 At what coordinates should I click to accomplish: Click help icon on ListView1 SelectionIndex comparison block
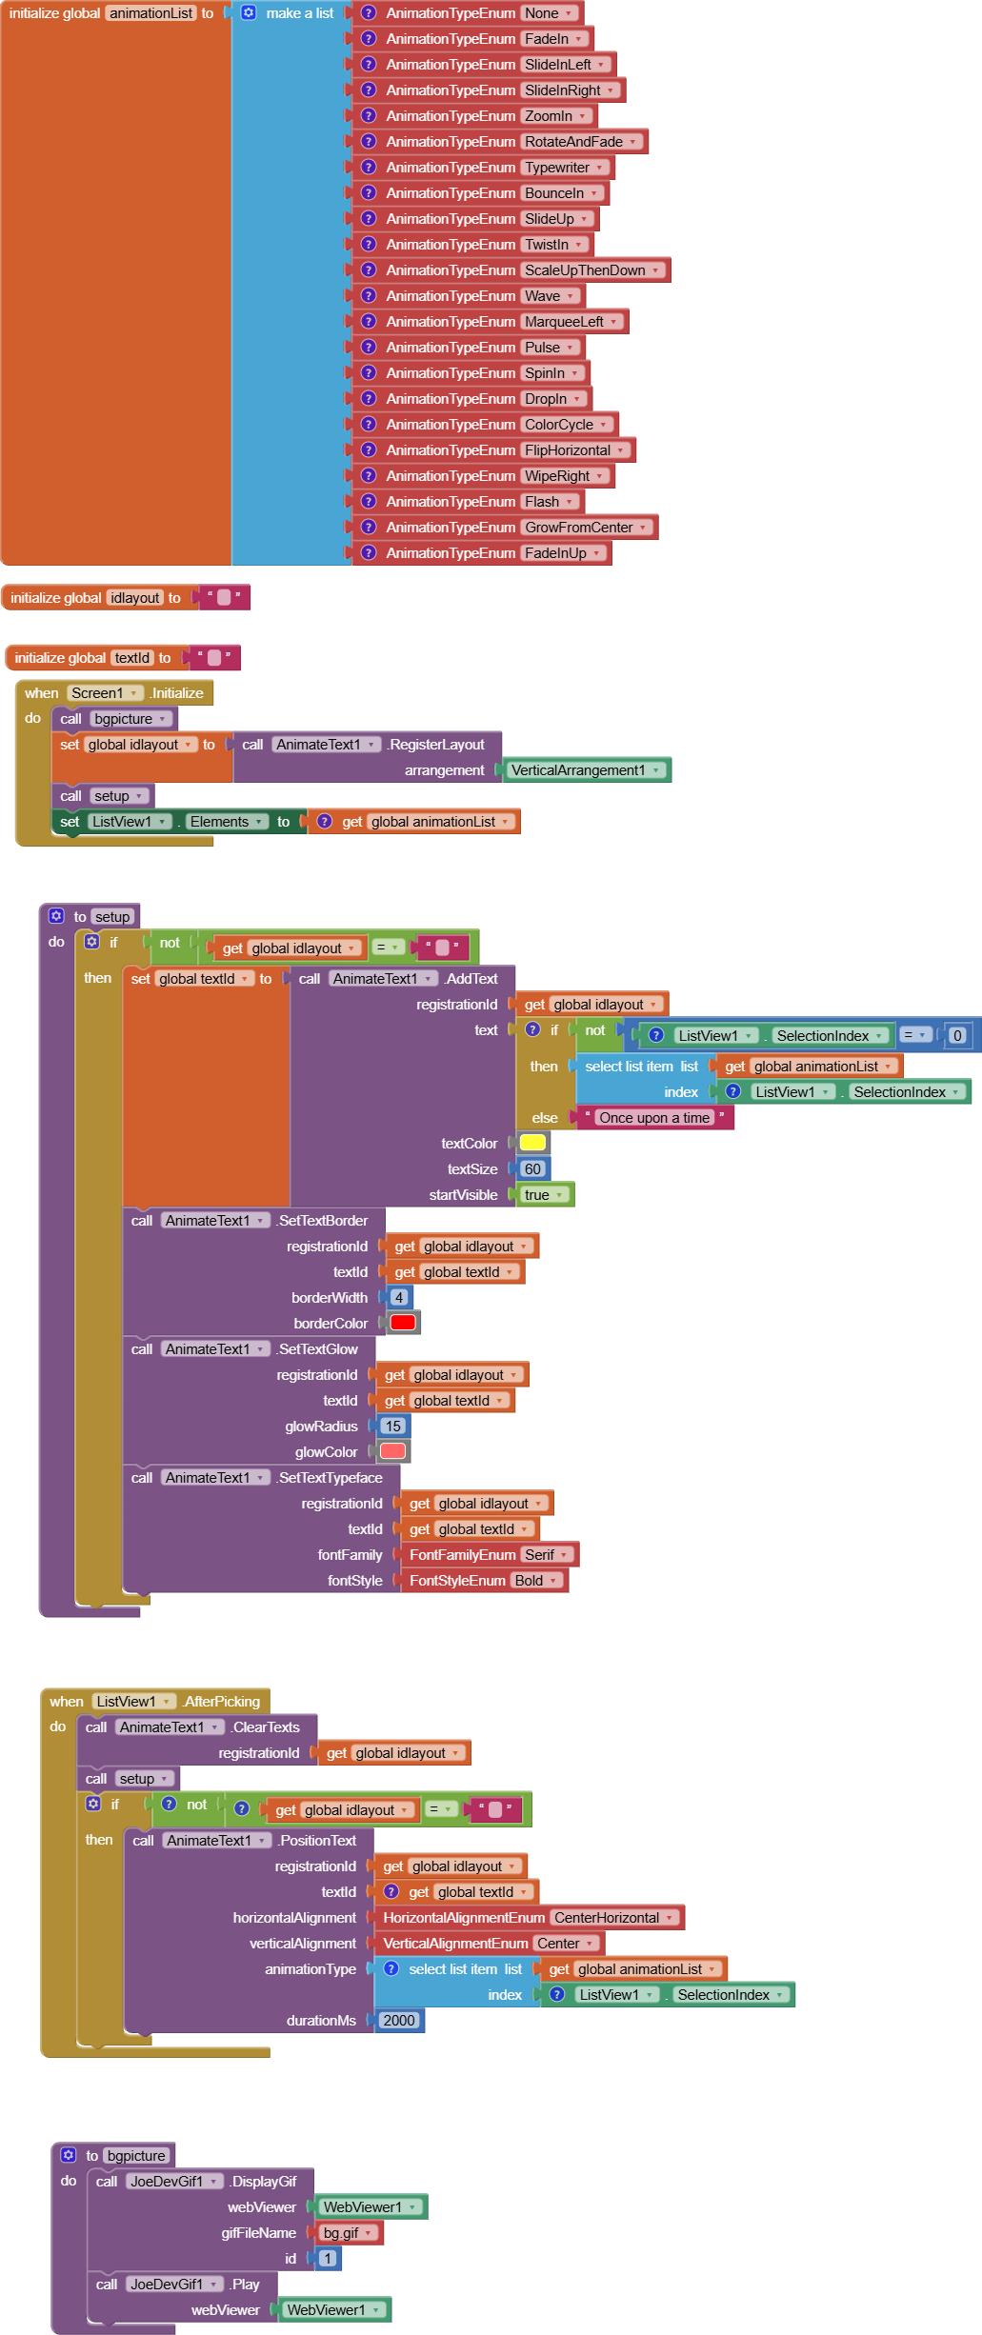coord(656,1035)
